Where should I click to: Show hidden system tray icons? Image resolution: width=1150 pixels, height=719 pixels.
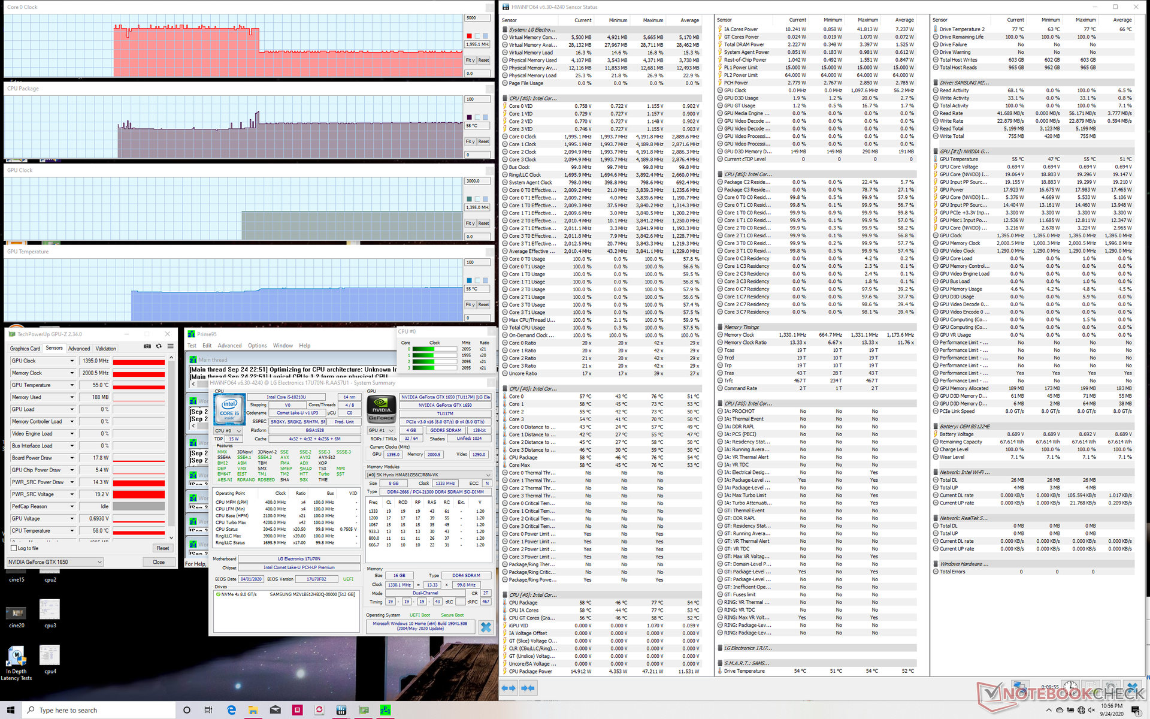[x=1049, y=710]
